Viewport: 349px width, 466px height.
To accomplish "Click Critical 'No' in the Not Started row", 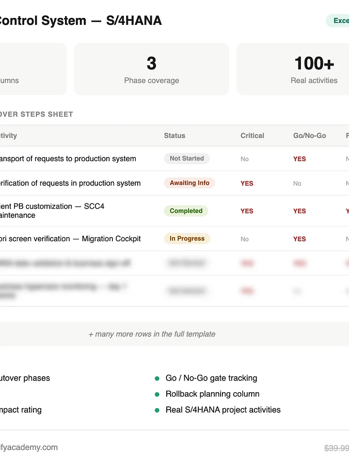I will 244,159.
